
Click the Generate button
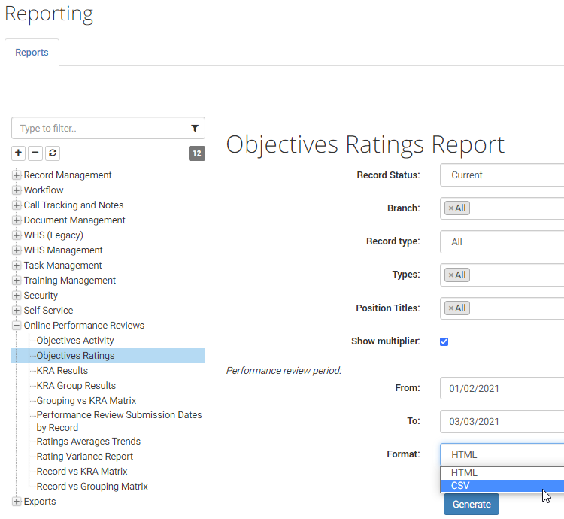tap(472, 504)
